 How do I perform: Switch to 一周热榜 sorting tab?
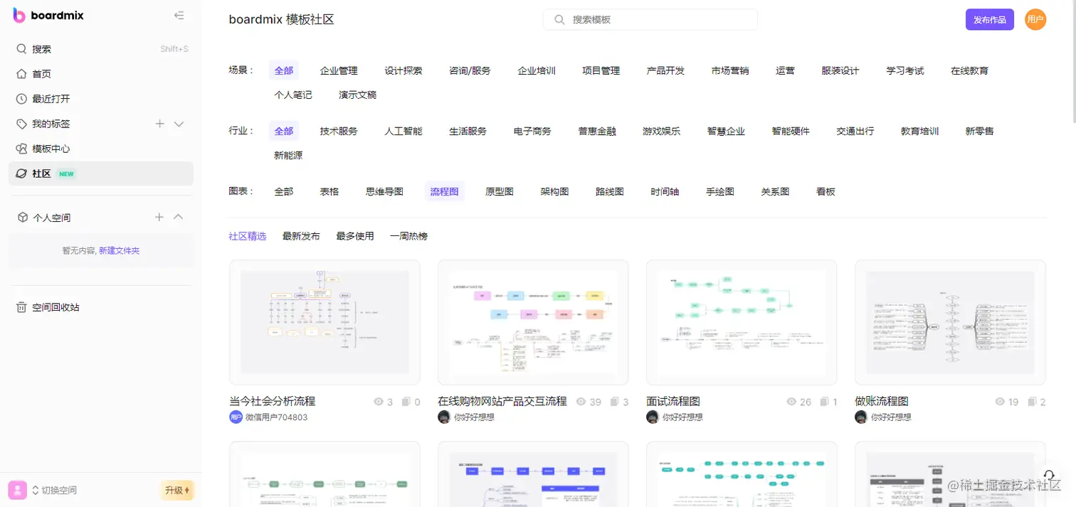tap(408, 236)
